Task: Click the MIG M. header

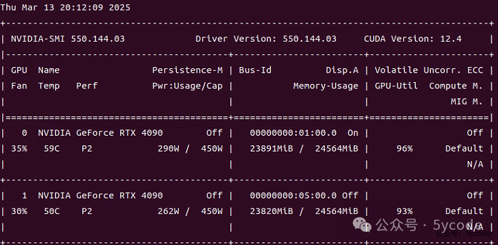Action: (467, 102)
